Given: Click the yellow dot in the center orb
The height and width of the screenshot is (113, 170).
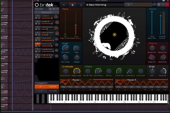Looking at the screenshot, I should tap(114, 35).
